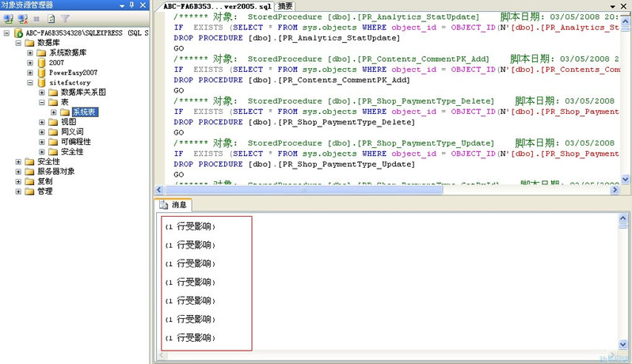Collapse the ABC-FA6B3534328\SQLEXPRESS server node

coord(6,32)
